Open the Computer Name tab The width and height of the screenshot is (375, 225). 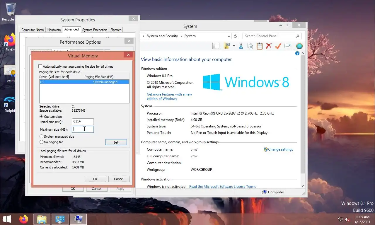coord(33,30)
